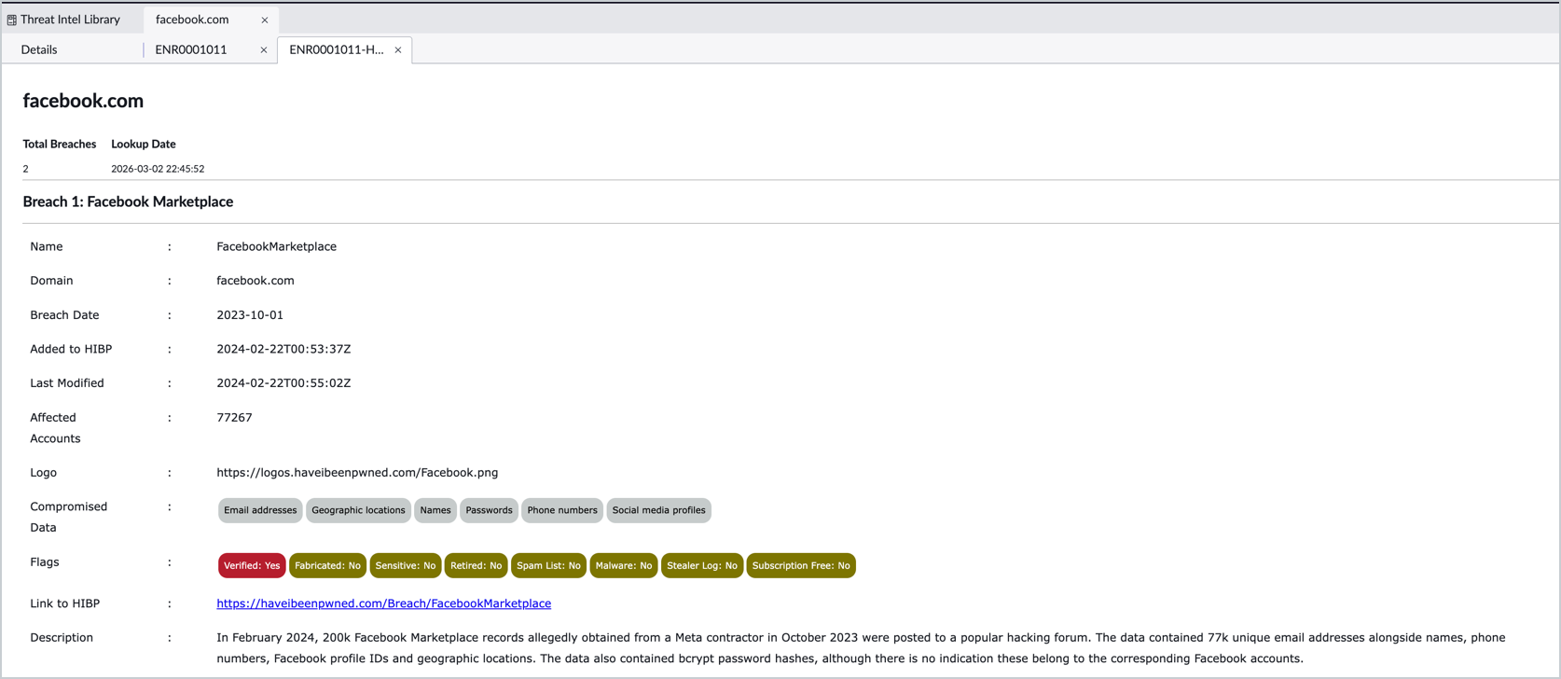The width and height of the screenshot is (1561, 679).
Task: Click the Spam List: No flag
Action: click(x=548, y=565)
